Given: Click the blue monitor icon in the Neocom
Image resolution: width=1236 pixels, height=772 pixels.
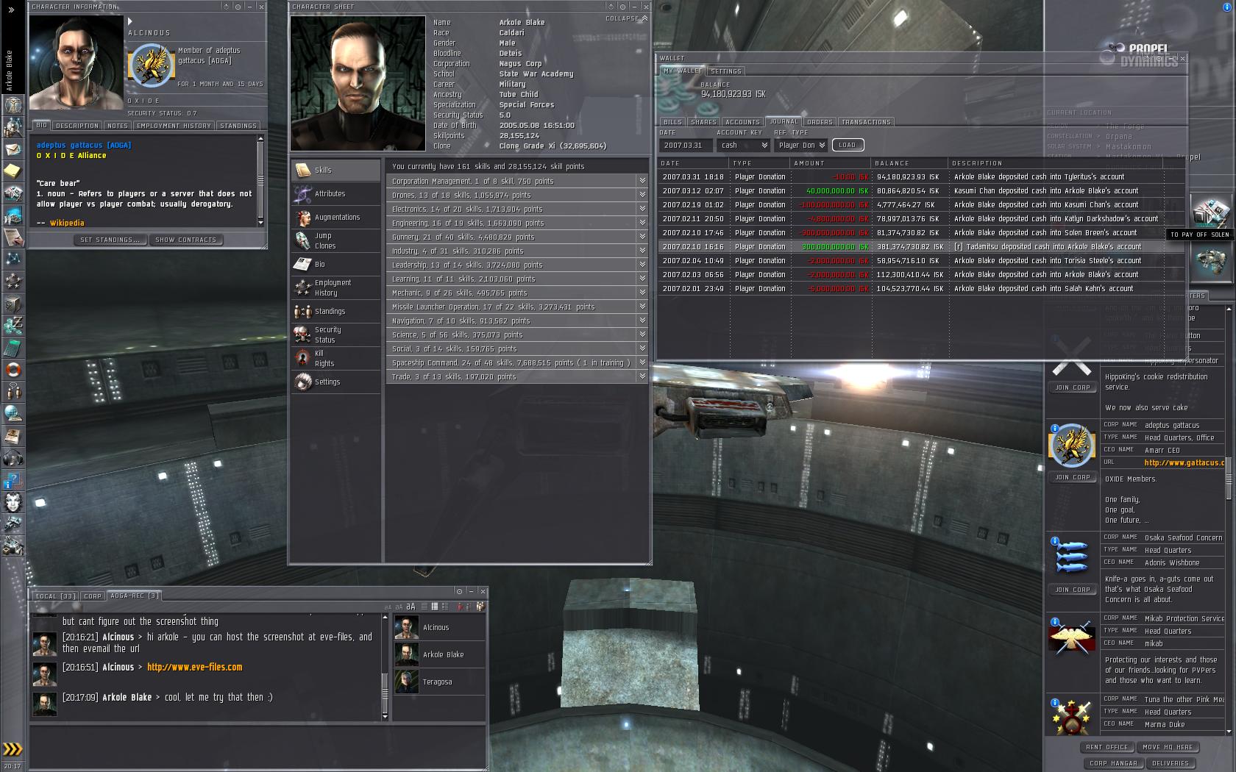Looking at the screenshot, I should [x=13, y=215].
